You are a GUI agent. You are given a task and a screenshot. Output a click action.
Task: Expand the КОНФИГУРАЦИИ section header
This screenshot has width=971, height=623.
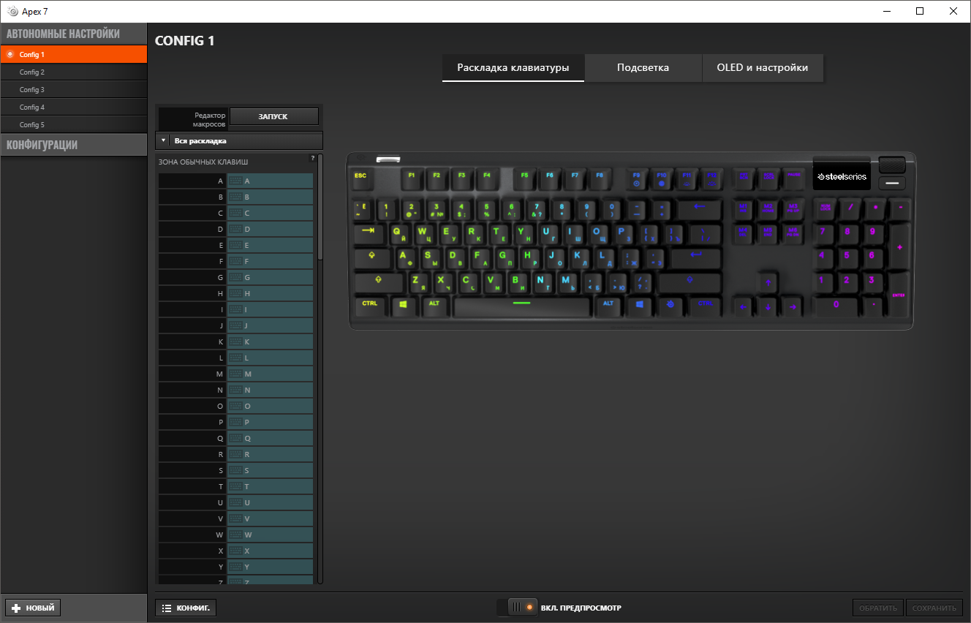(73, 144)
